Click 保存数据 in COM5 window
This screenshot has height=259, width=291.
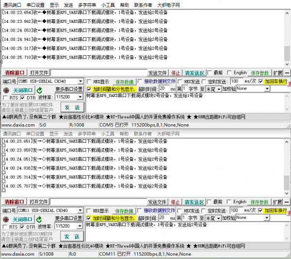point(125,82)
